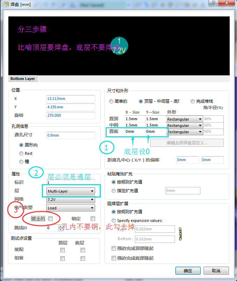Select the 简单的 radio button
237x281 pixels.
(x=111, y=101)
